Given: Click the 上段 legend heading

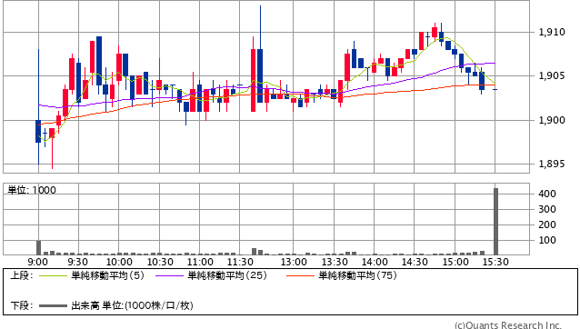Looking at the screenshot, I should tap(21, 275).
